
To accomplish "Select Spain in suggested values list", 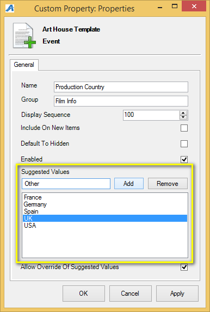I will pos(105,211).
